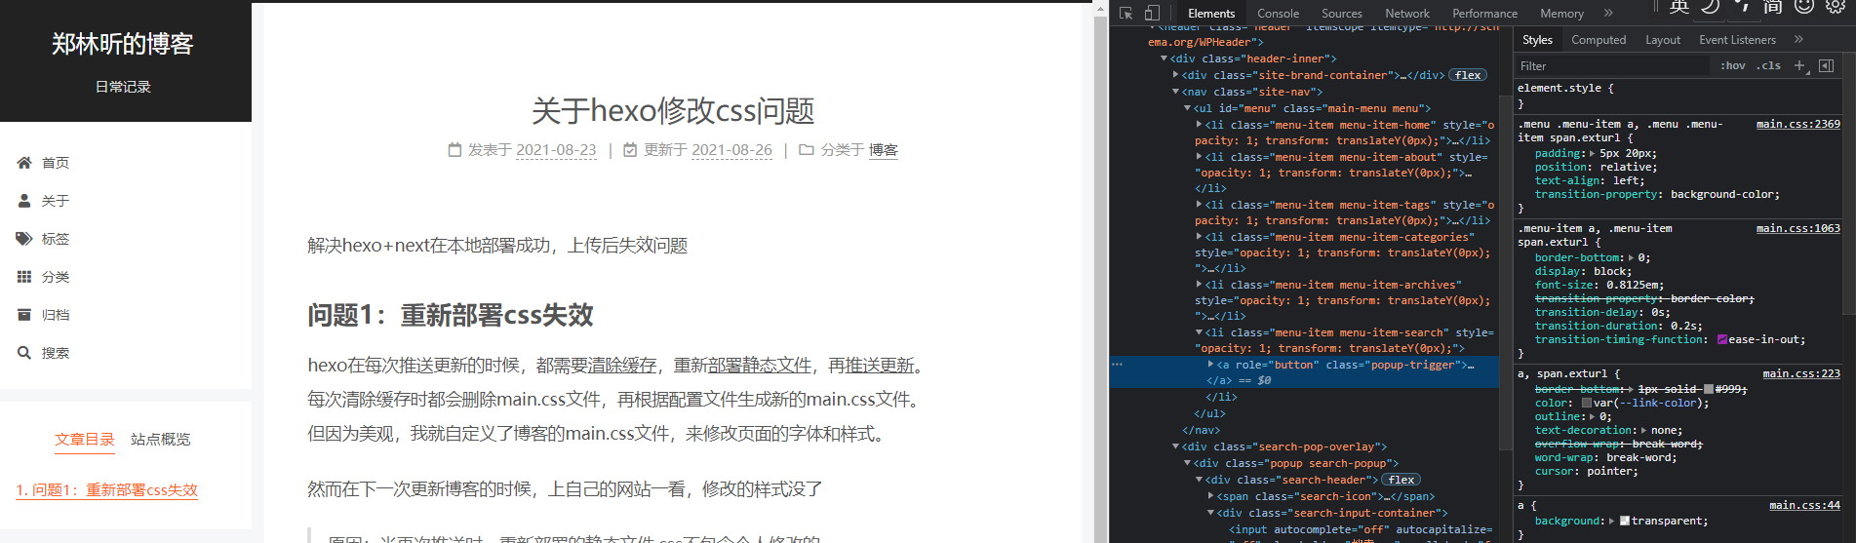
Task: Open main.css:2369 source link
Action: [1798, 125]
